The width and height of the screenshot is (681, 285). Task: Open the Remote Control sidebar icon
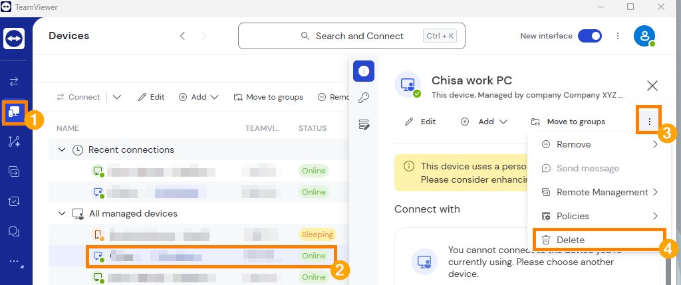[x=14, y=82]
